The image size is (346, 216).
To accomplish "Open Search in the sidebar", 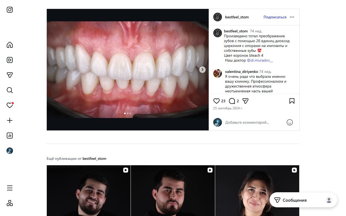I will [x=10, y=90].
